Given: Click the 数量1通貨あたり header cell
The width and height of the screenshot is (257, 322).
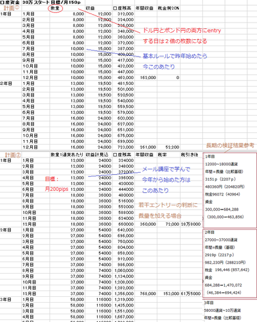Looking at the screenshot, I should tap(67, 155).
